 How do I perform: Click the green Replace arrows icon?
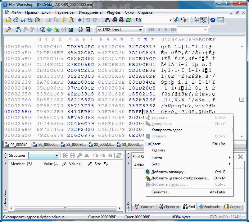pos(129,20)
